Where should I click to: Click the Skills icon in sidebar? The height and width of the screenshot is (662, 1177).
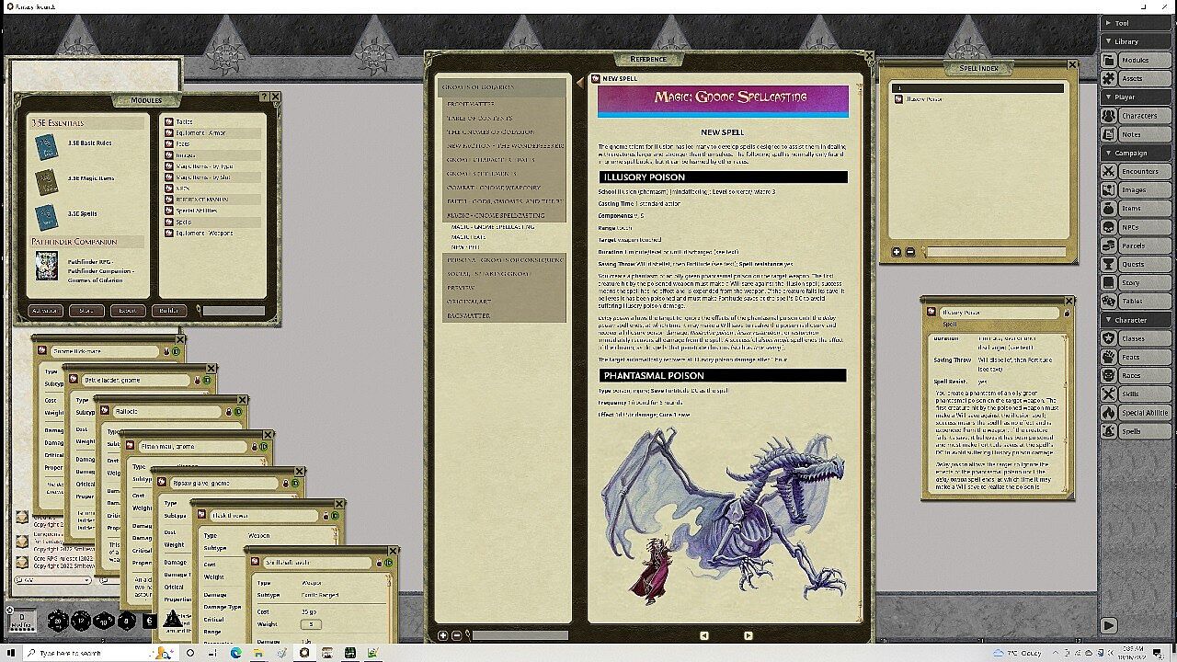click(x=1109, y=394)
